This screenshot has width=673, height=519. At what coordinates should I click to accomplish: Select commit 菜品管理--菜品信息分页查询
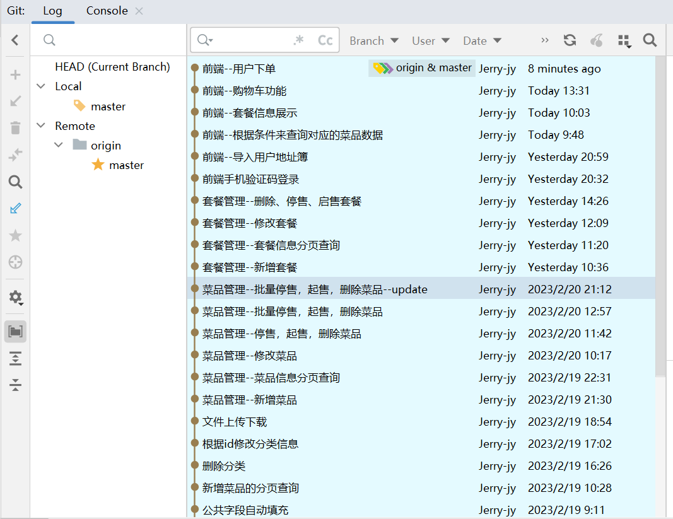click(421, 378)
